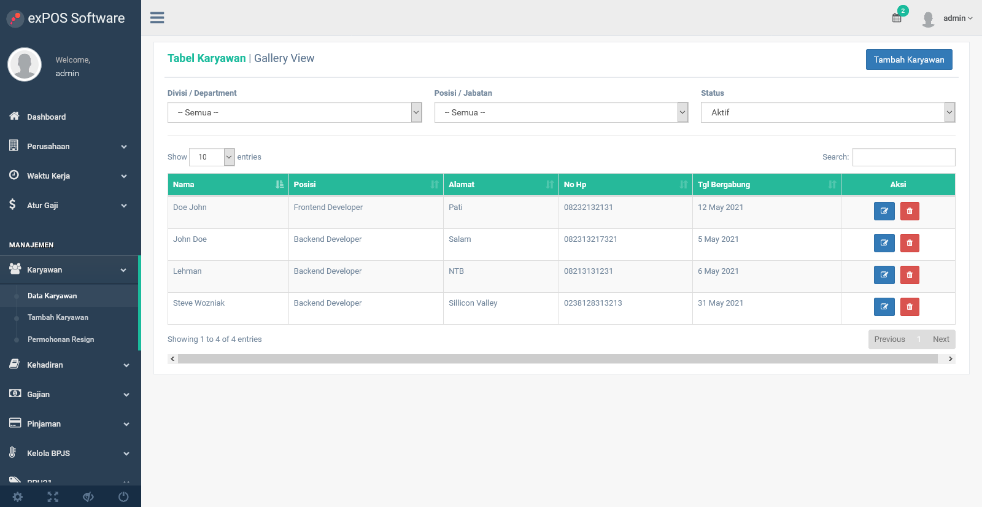The height and width of the screenshot is (507, 982).
Task: Go to Dashboard in the sidebar
Action: point(71,117)
